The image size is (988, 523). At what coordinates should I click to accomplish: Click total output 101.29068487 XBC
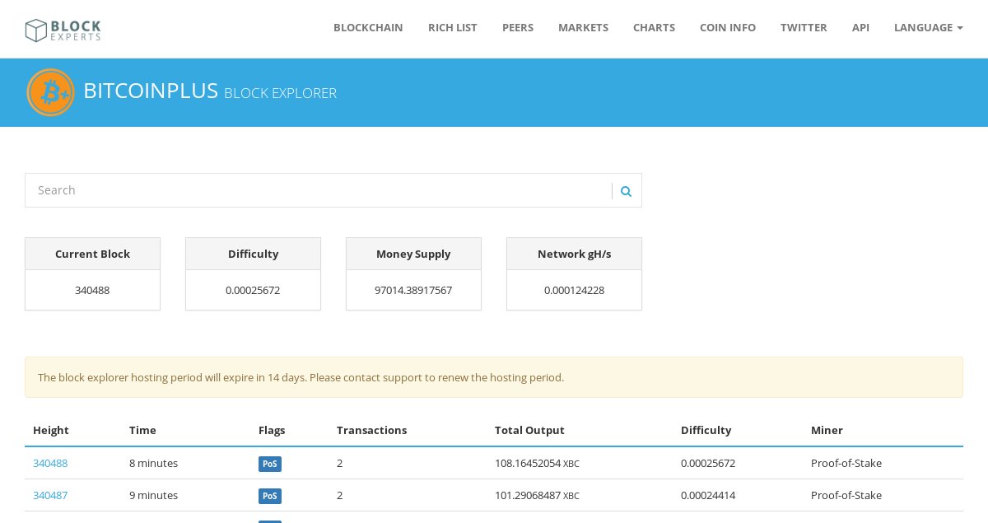pos(537,495)
